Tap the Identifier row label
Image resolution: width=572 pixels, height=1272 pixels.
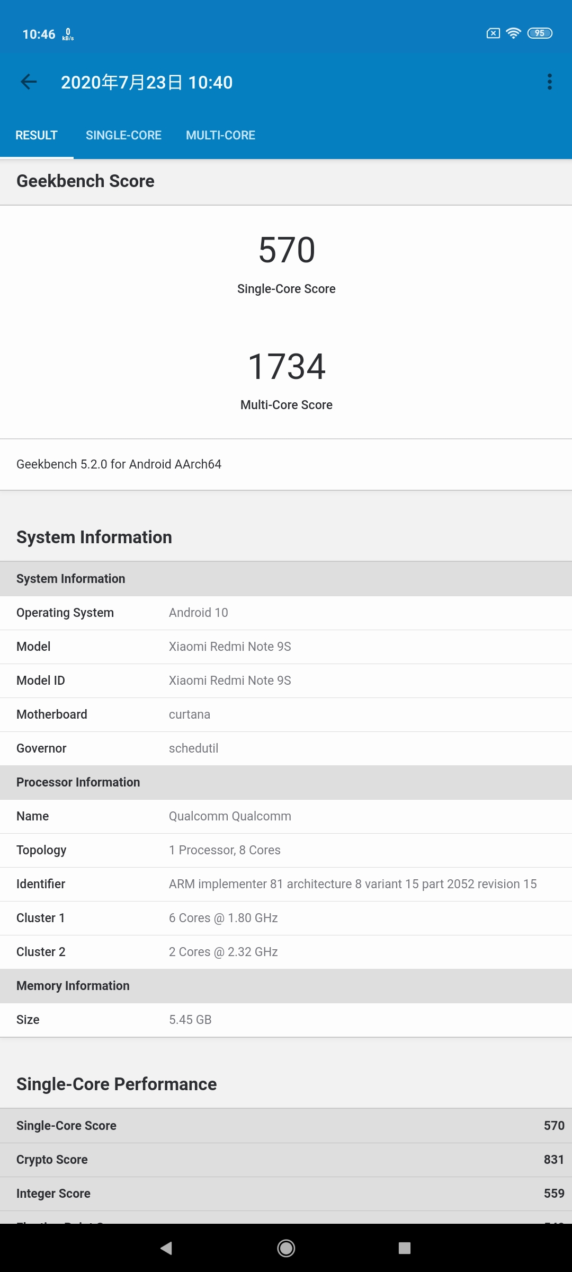[41, 884]
